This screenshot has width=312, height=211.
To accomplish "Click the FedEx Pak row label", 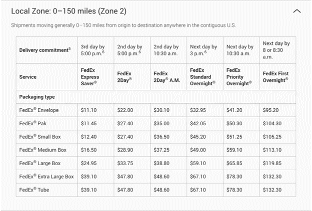I will (31, 122).
